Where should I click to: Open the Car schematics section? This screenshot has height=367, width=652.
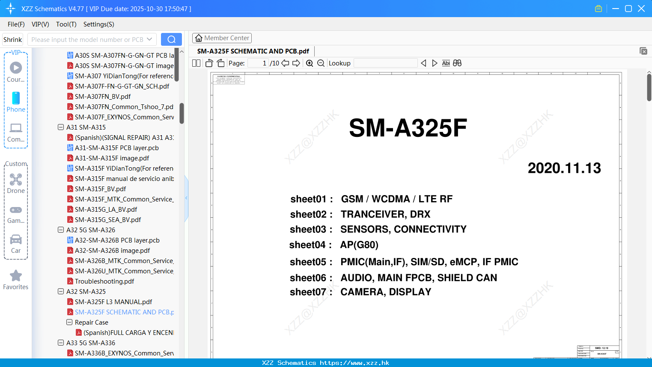(15, 243)
